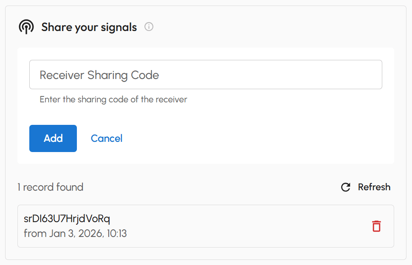Click the Cancel link

click(107, 138)
